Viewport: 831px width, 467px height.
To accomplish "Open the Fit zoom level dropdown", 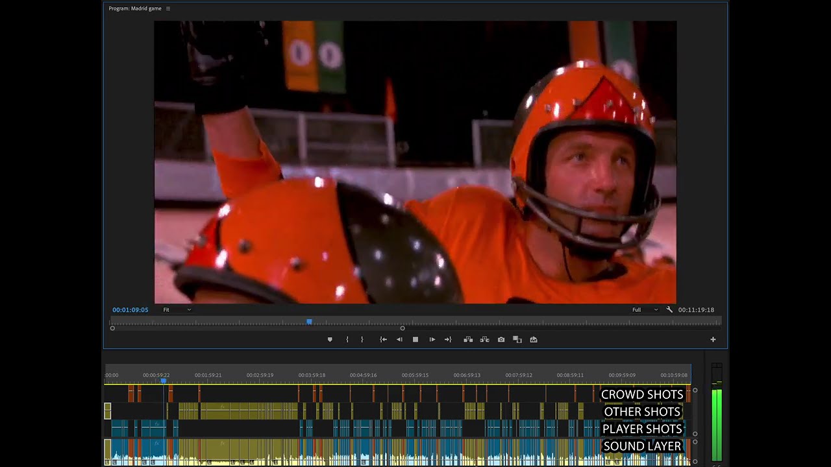I will pyautogui.click(x=177, y=310).
